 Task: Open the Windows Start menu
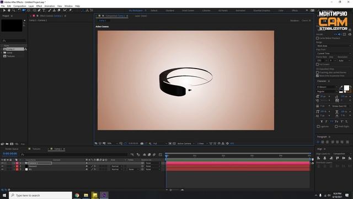click(4, 195)
